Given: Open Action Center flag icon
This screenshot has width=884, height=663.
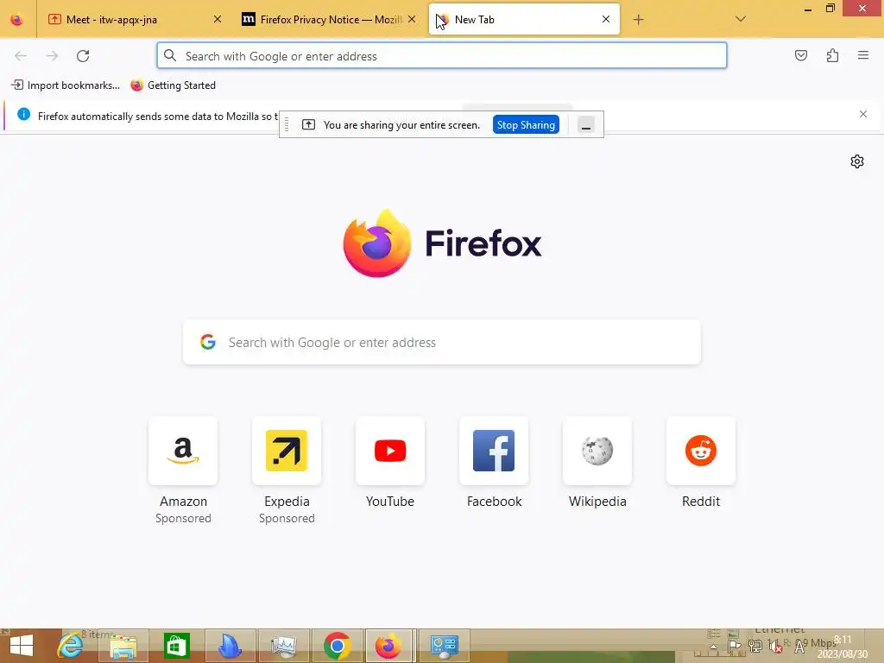Looking at the screenshot, I should click(x=734, y=647).
